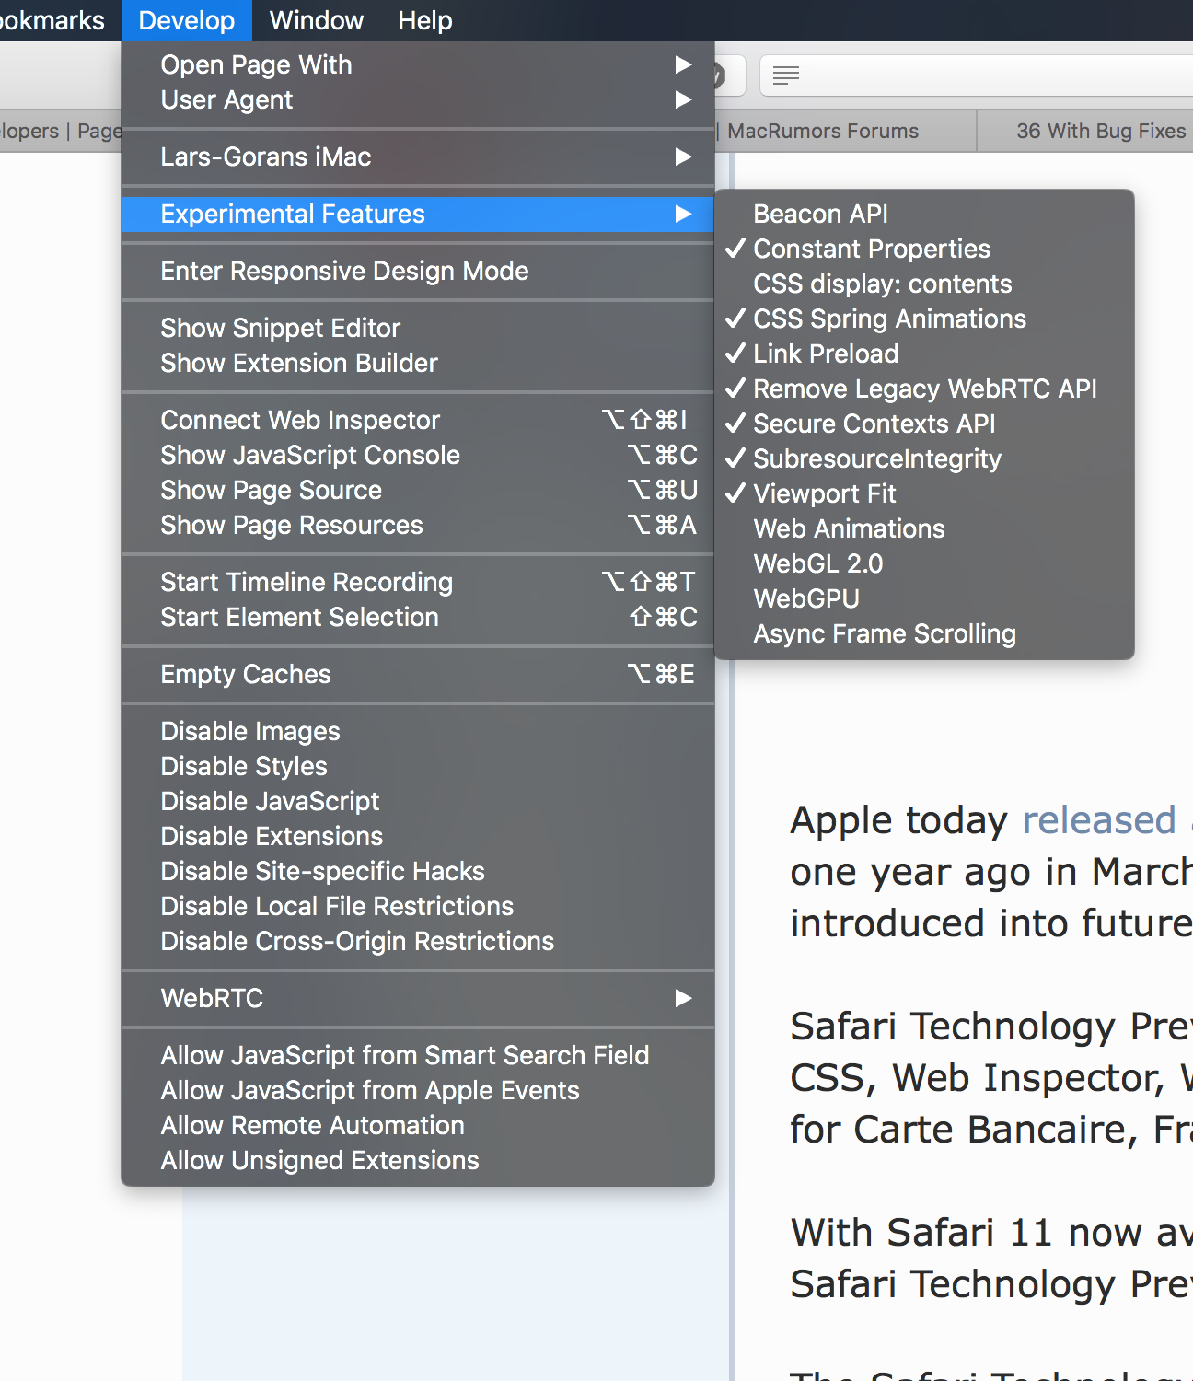Select Show JavaScript Console
The image size is (1193, 1381).
coord(418,455)
